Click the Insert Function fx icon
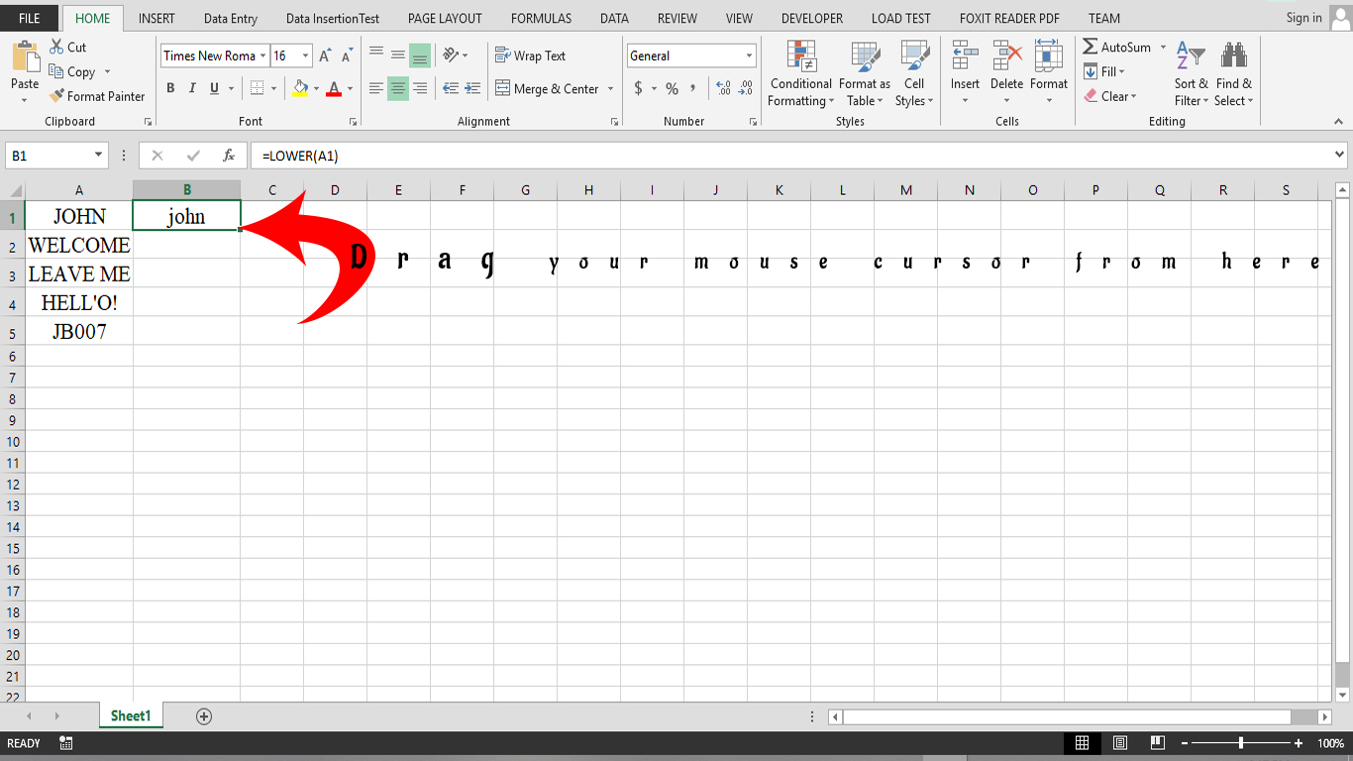This screenshot has width=1353, height=761. (229, 156)
